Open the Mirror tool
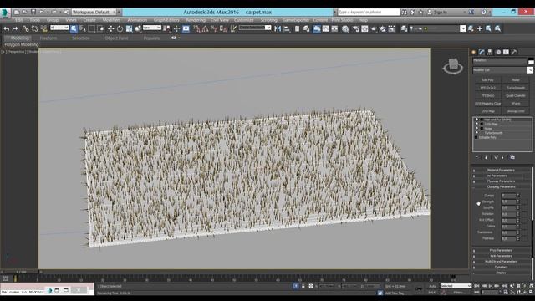This screenshot has height=301, width=535. 278,29
